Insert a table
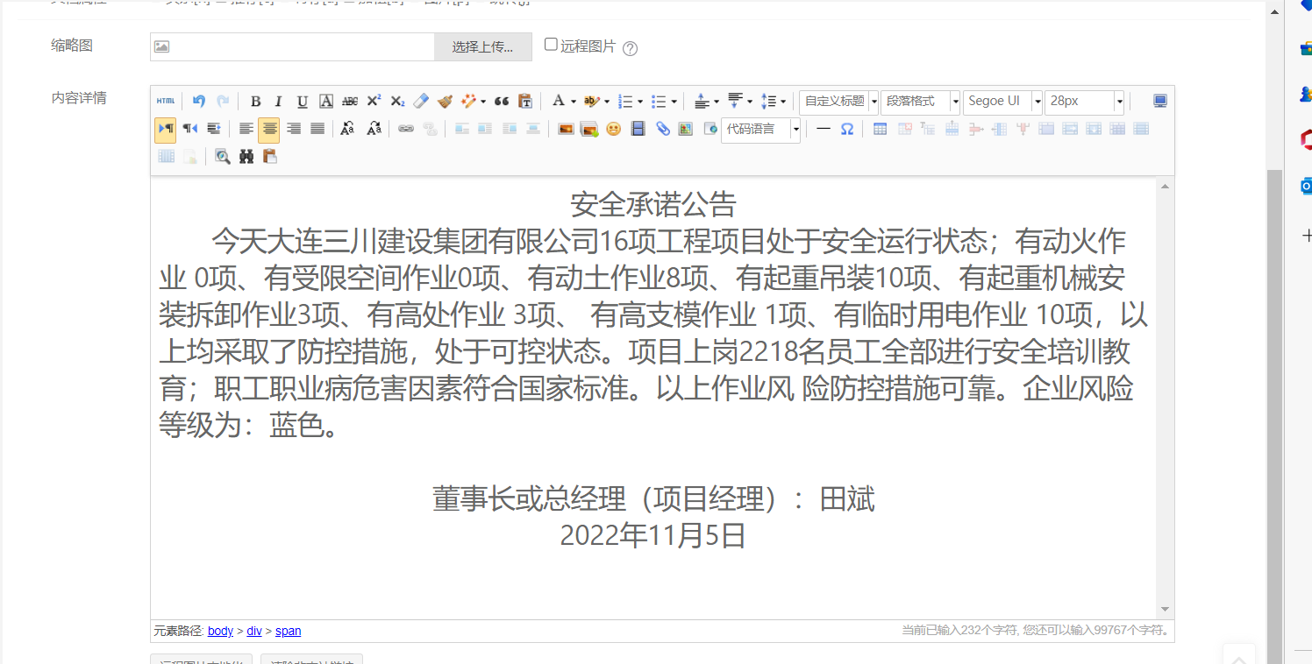This screenshot has width=1312, height=664. point(880,129)
